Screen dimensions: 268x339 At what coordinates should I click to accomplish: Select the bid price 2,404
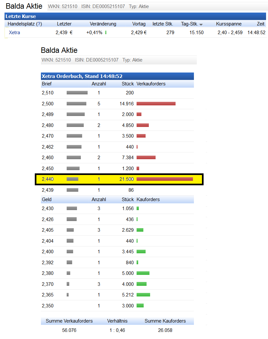point(48,241)
